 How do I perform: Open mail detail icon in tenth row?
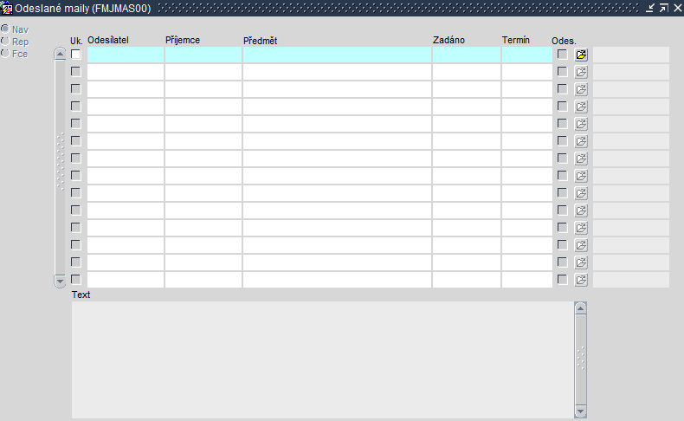pos(581,210)
